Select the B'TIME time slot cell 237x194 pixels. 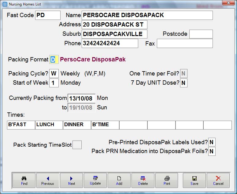point(105,125)
